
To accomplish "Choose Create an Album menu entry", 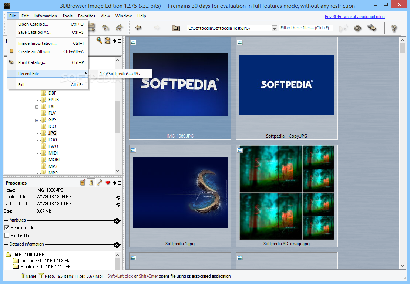I will [x=48, y=51].
